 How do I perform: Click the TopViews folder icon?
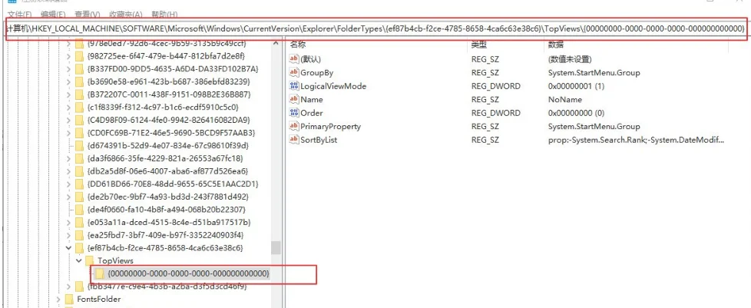(90, 261)
